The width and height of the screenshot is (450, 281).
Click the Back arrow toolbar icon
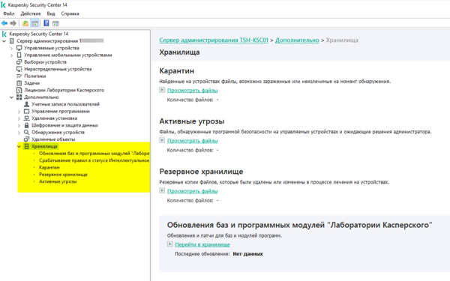click(x=4, y=23)
